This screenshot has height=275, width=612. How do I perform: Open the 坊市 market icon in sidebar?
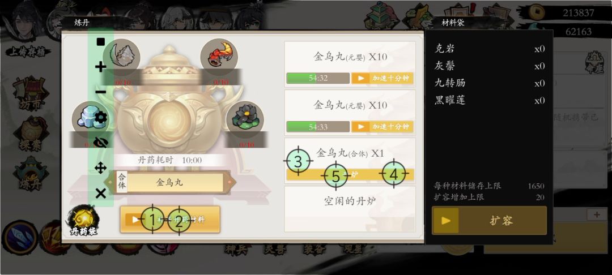coord(31,94)
